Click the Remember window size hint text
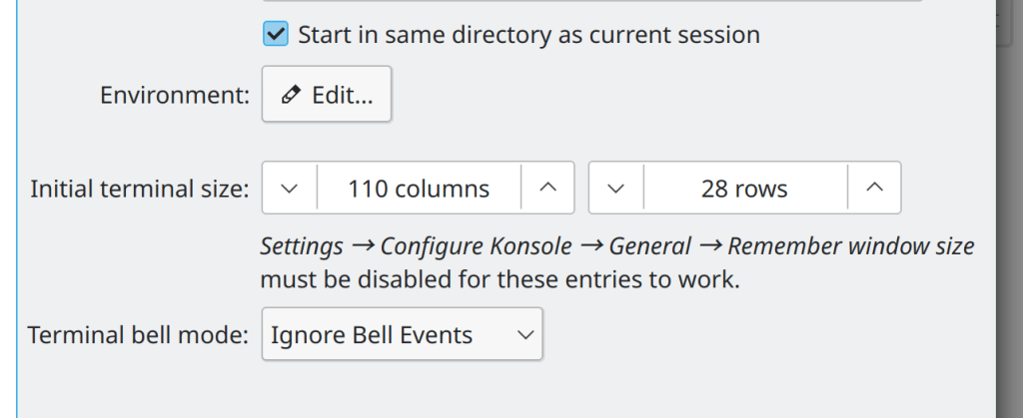This screenshot has height=418, width=1023. tap(850, 246)
